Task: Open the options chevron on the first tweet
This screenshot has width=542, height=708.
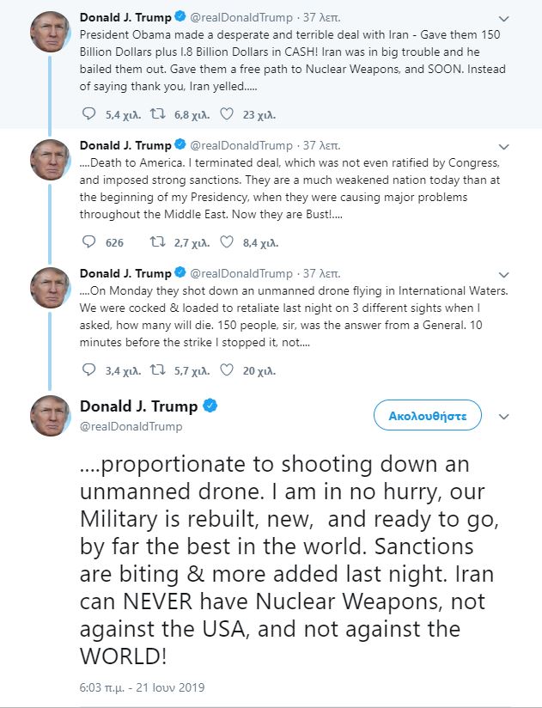Action: 504,17
